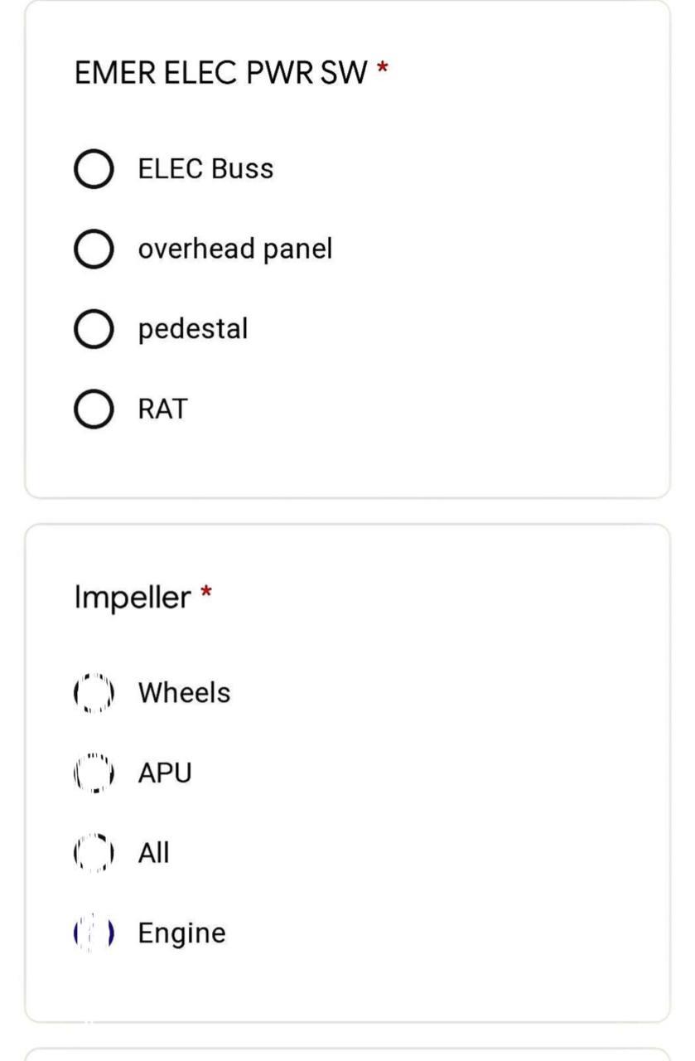The image size is (695, 1061).
Task: Click the All option label
Action: (x=154, y=851)
